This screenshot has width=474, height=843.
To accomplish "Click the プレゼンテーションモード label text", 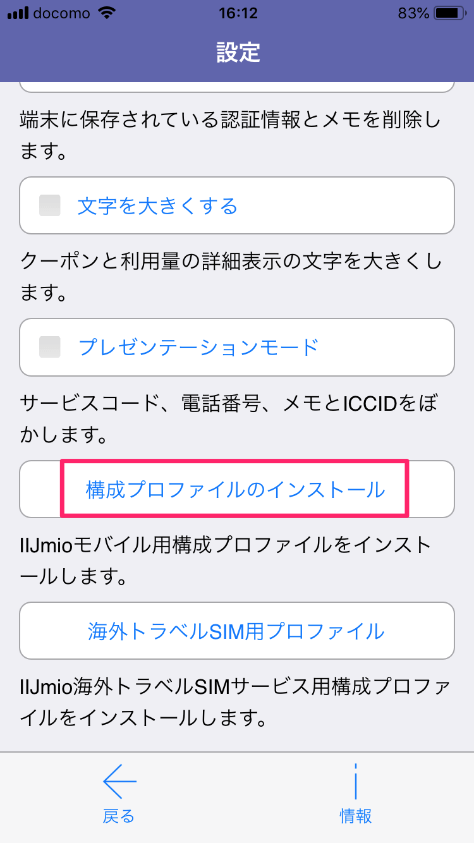I will (x=198, y=347).
